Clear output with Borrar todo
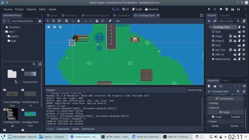This screenshot has height=140, width=249. 195,90
